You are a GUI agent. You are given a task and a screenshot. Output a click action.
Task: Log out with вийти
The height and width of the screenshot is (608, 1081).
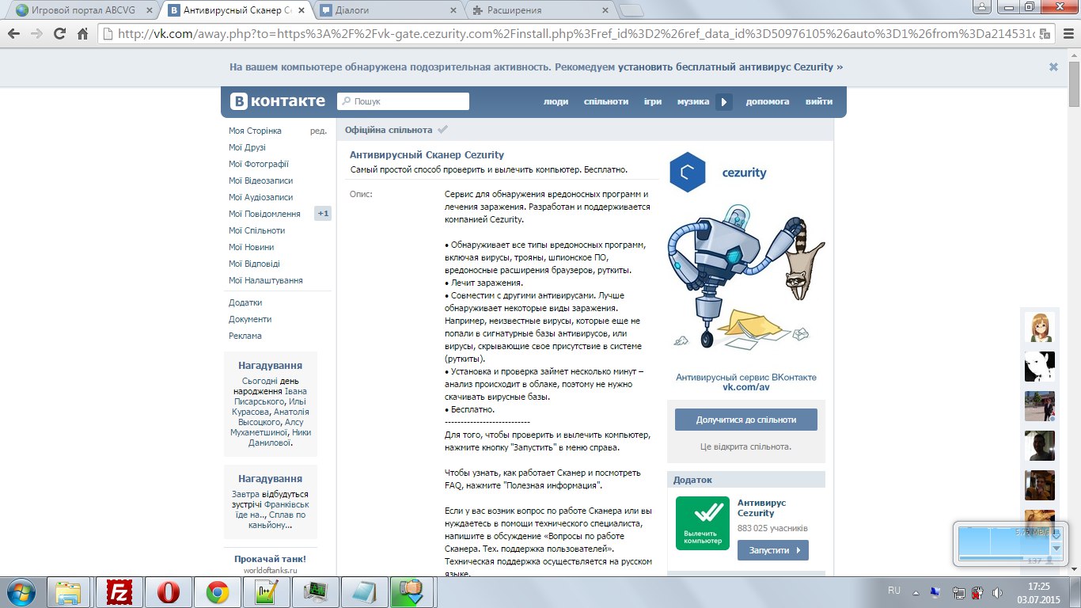[819, 101]
